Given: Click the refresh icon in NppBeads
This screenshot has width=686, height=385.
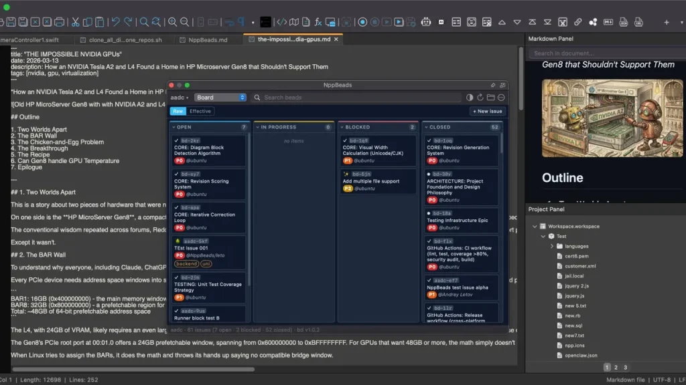Looking at the screenshot, I should click(x=480, y=98).
